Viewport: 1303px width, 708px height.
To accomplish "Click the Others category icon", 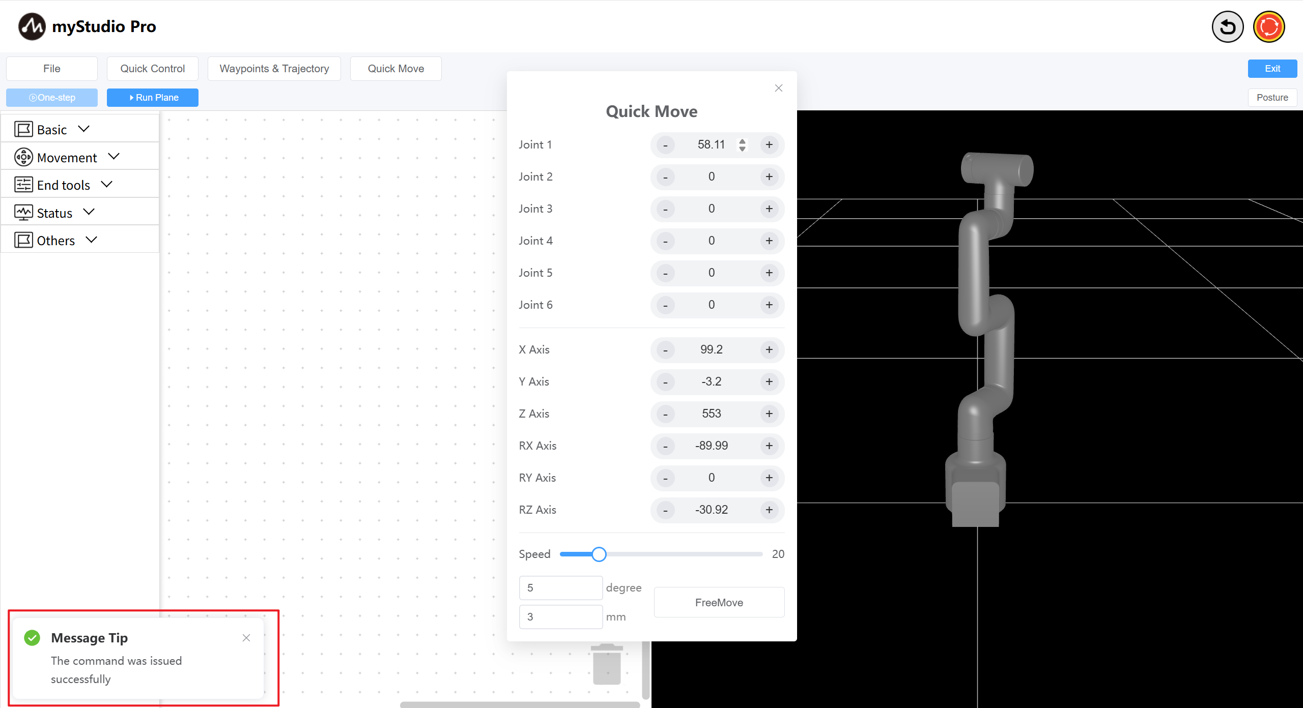I will pyautogui.click(x=23, y=240).
